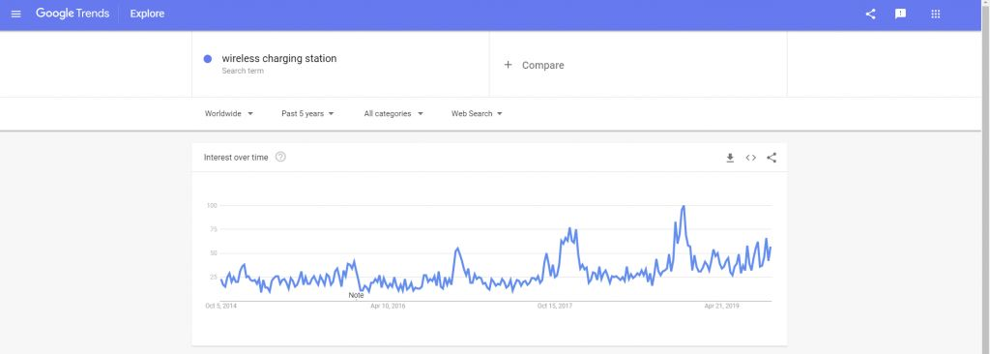The image size is (990, 354).
Task: Click the blue search term color dot
Action: pos(207,59)
